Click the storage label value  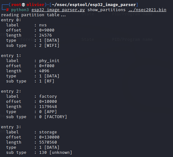pos(48,132)
